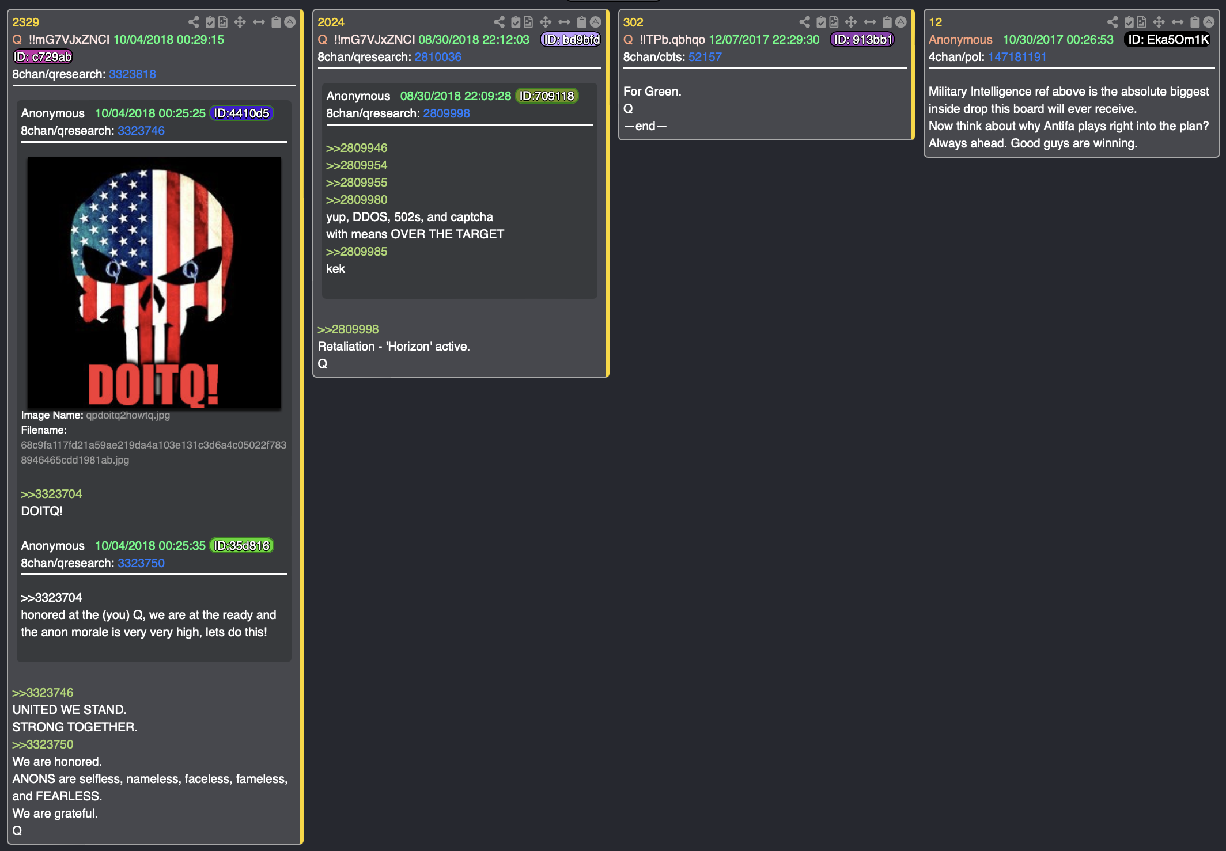Open 8chan/qresearch link 2810036

click(438, 57)
